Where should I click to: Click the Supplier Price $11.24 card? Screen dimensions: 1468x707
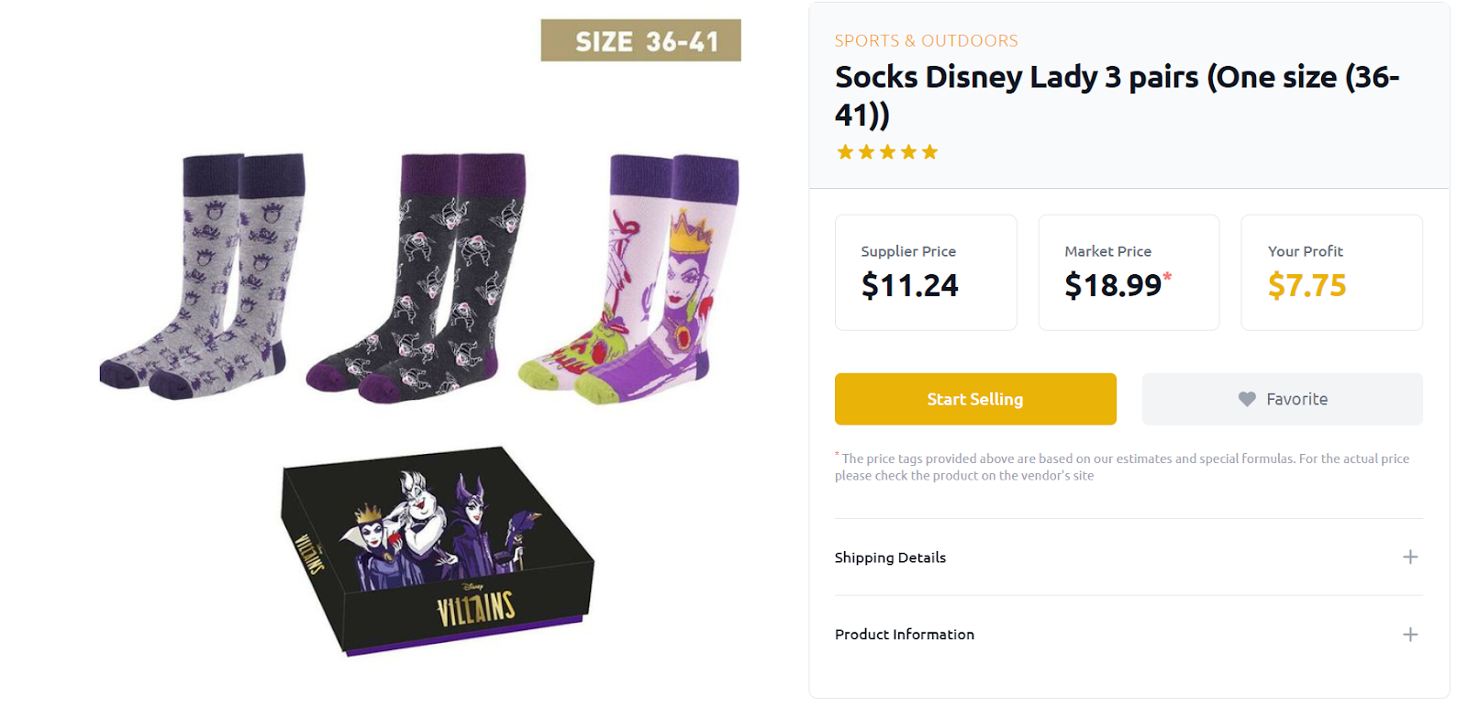coord(925,272)
